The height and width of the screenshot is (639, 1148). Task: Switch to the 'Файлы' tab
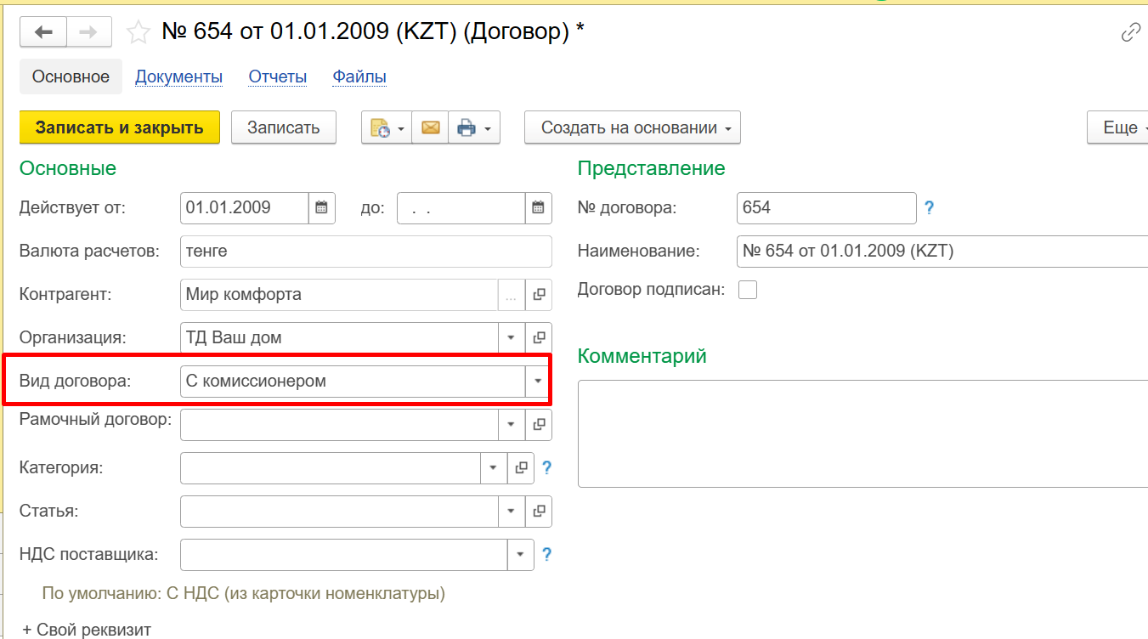click(359, 76)
